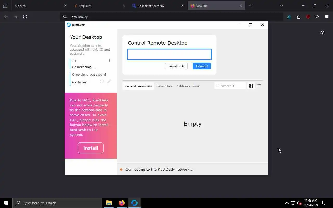Close the SegFault tab
Viewport: 333px width, 208px height.
[x=124, y=6]
